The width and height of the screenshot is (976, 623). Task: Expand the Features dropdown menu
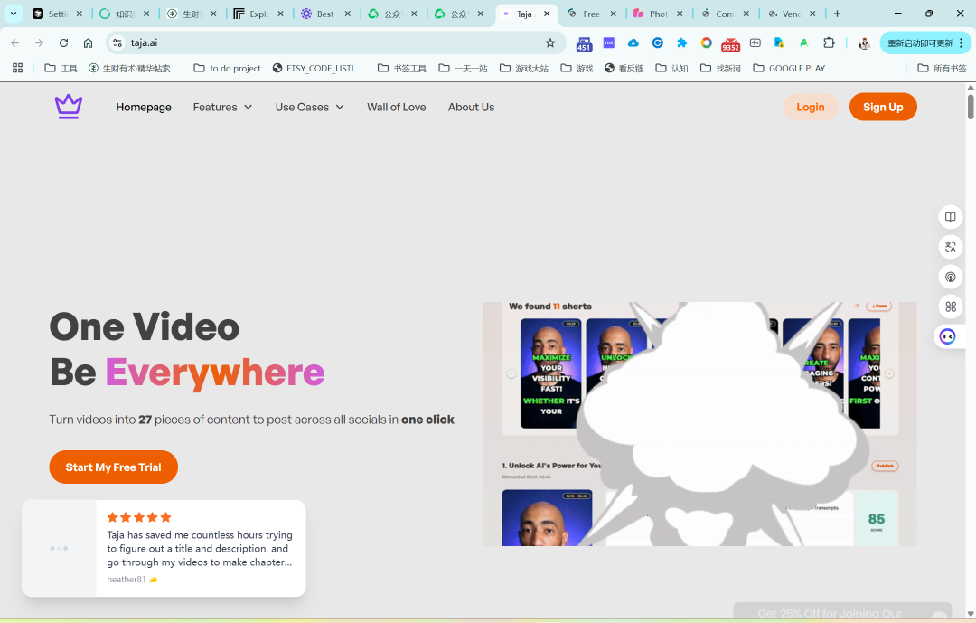tap(222, 108)
